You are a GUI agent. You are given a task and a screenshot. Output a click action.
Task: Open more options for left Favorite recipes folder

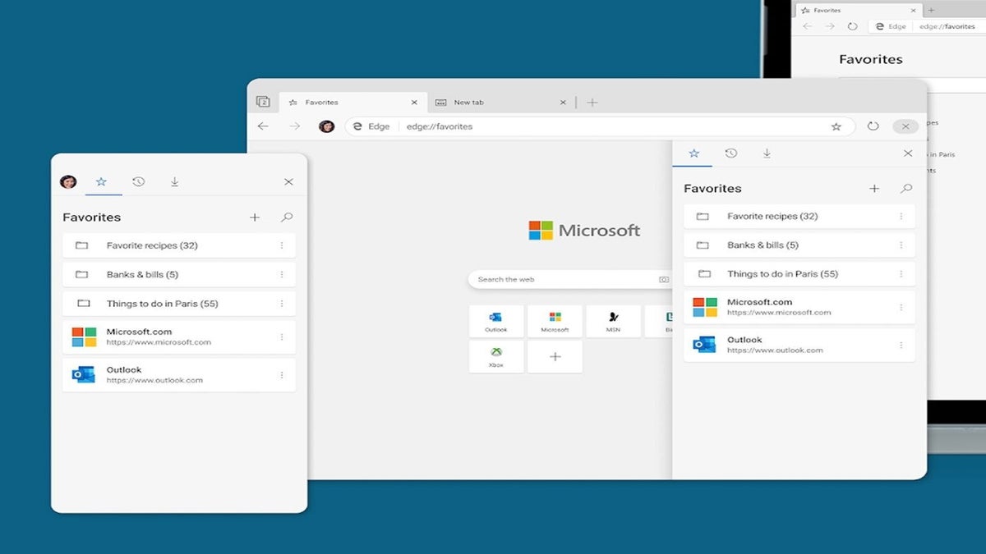click(281, 245)
